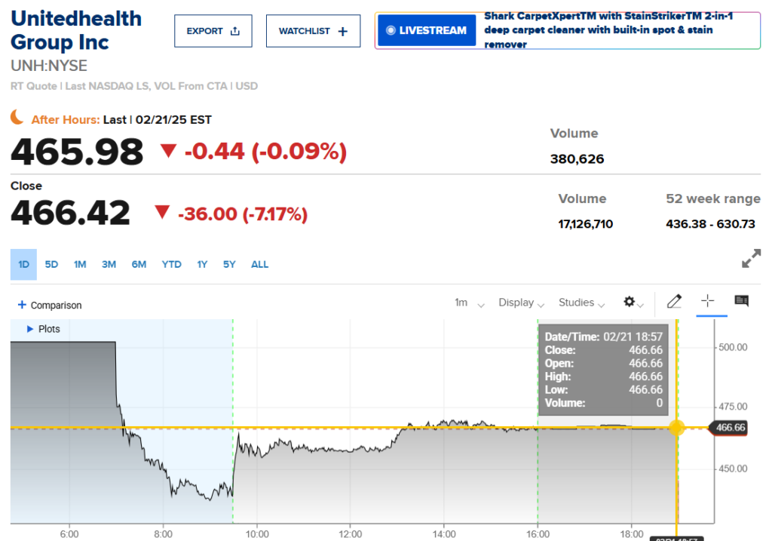The width and height of the screenshot is (772, 541).
Task: Switch to the 1M range
Action: pyautogui.click(x=80, y=265)
